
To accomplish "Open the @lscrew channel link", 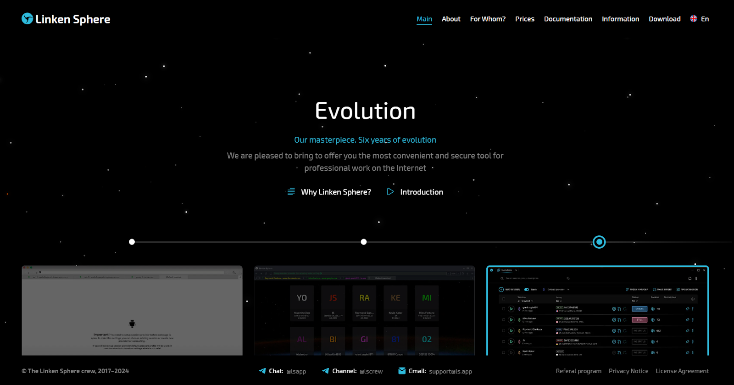I will coord(371,371).
